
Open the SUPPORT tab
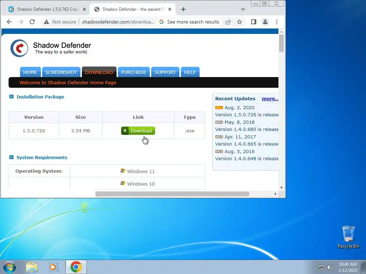[165, 72]
